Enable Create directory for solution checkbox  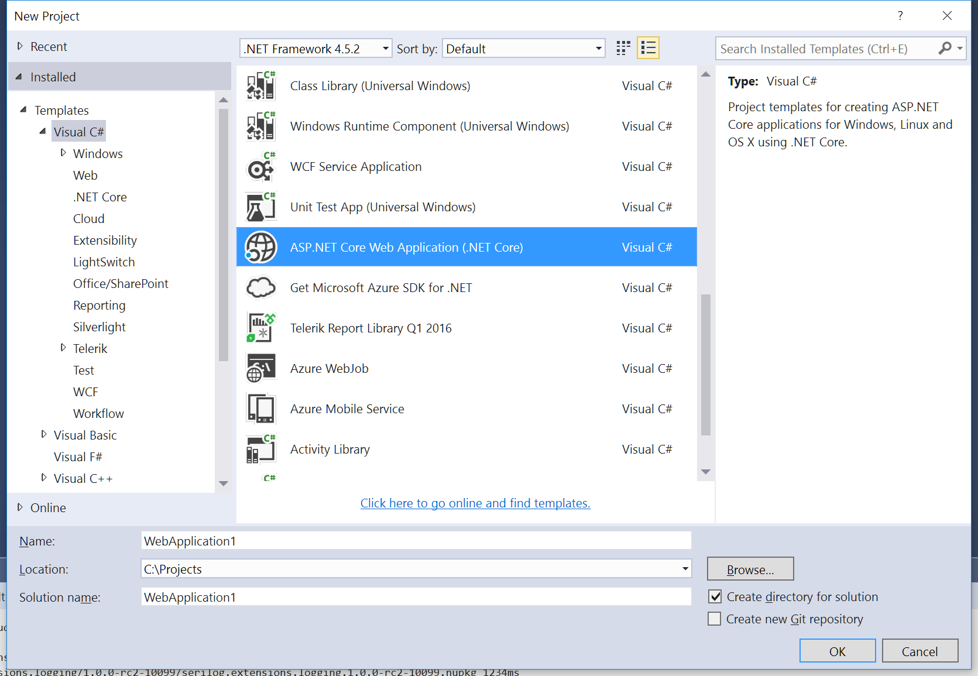715,596
